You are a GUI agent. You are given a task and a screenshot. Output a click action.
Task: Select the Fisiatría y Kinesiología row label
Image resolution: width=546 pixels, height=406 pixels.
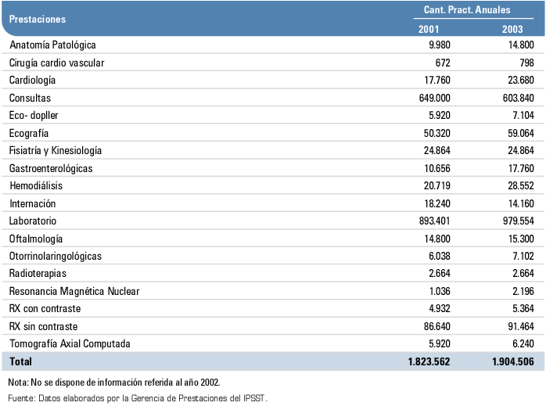pos(56,150)
